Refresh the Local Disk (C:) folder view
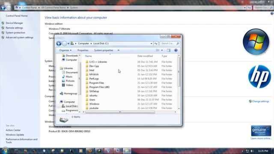This screenshot has width=274, height=154. tap(156, 44)
